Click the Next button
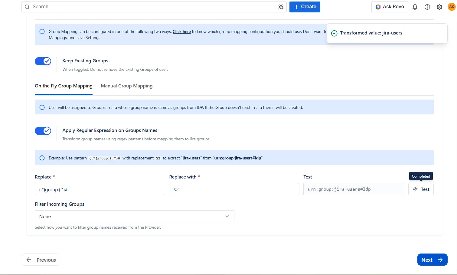Screen dimensions: 457x275 coord(432,260)
